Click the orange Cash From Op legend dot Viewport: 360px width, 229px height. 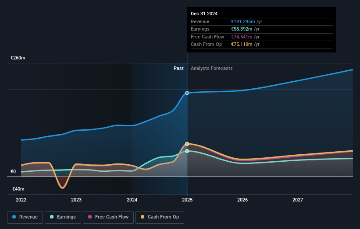(x=143, y=217)
